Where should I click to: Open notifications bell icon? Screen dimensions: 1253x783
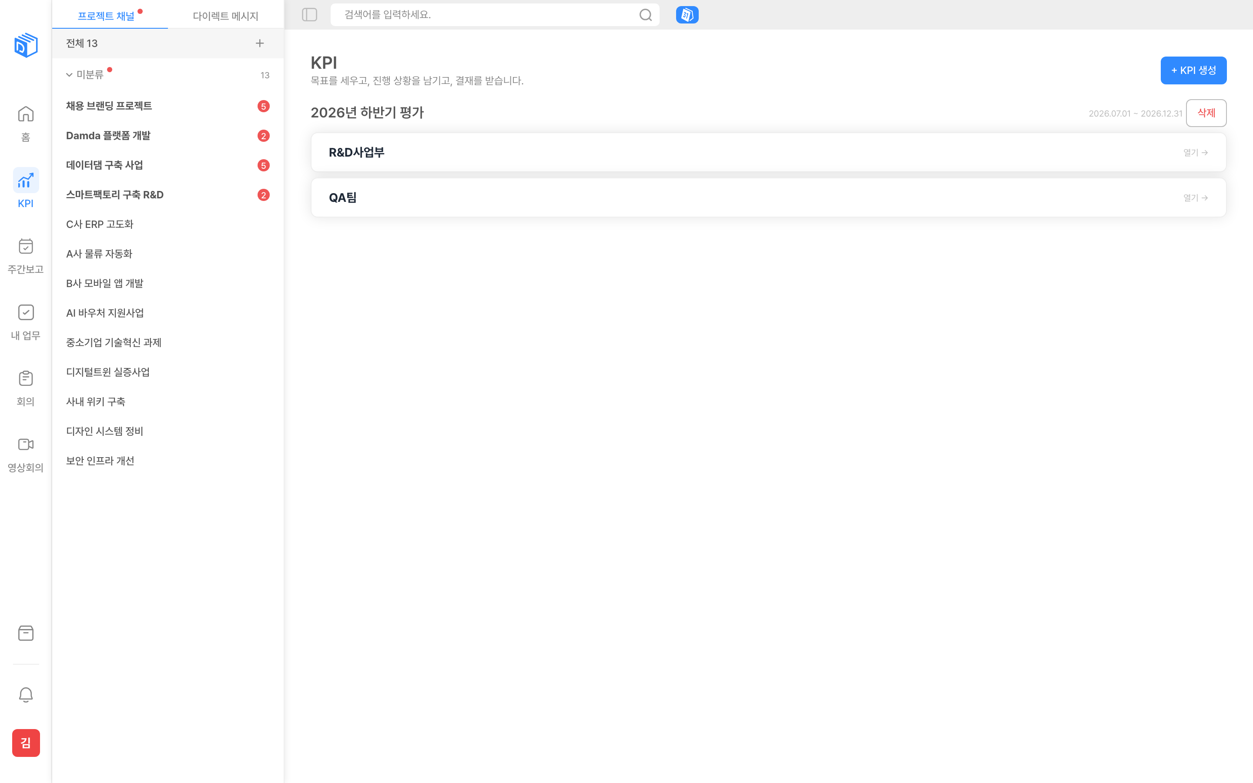click(25, 694)
